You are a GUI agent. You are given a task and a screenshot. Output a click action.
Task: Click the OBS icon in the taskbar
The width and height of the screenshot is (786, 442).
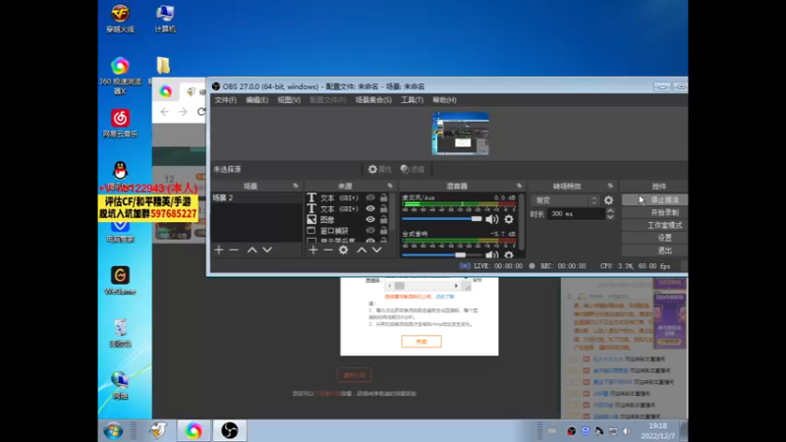(230, 430)
